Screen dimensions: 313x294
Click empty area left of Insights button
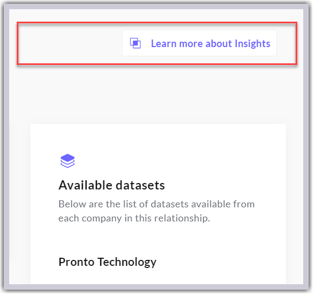pos(70,43)
